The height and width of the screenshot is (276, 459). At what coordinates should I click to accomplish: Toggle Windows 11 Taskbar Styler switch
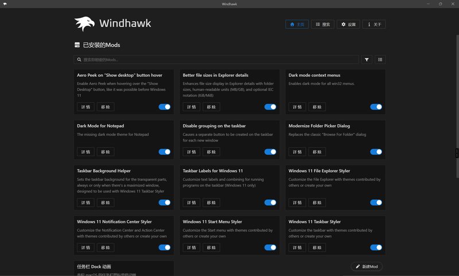(x=376, y=248)
